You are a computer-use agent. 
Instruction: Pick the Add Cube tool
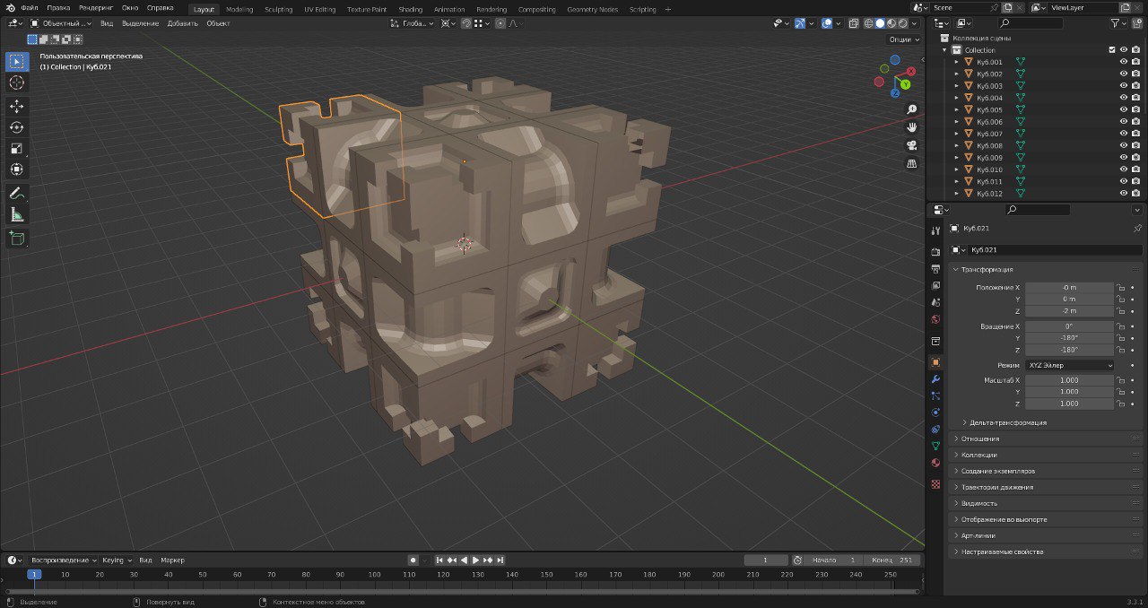pos(16,239)
